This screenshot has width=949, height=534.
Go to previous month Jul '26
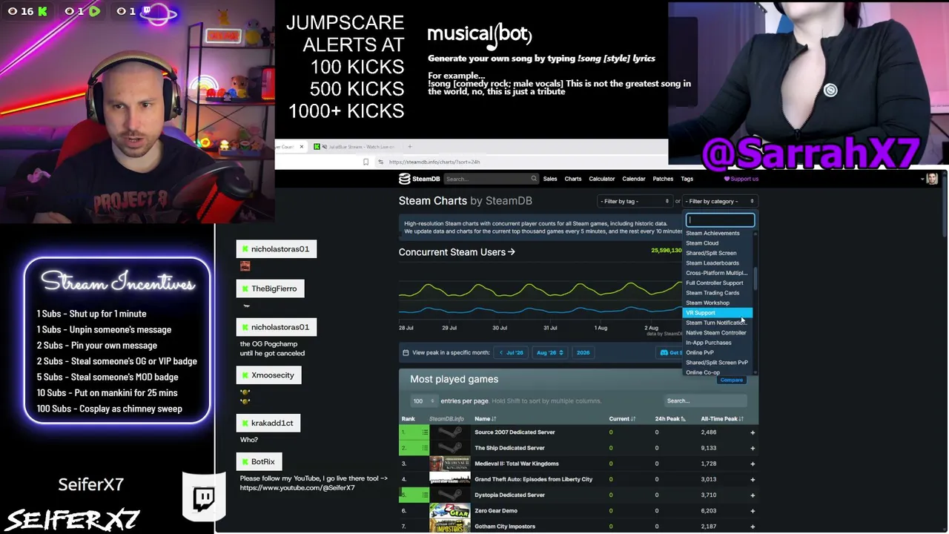point(512,352)
